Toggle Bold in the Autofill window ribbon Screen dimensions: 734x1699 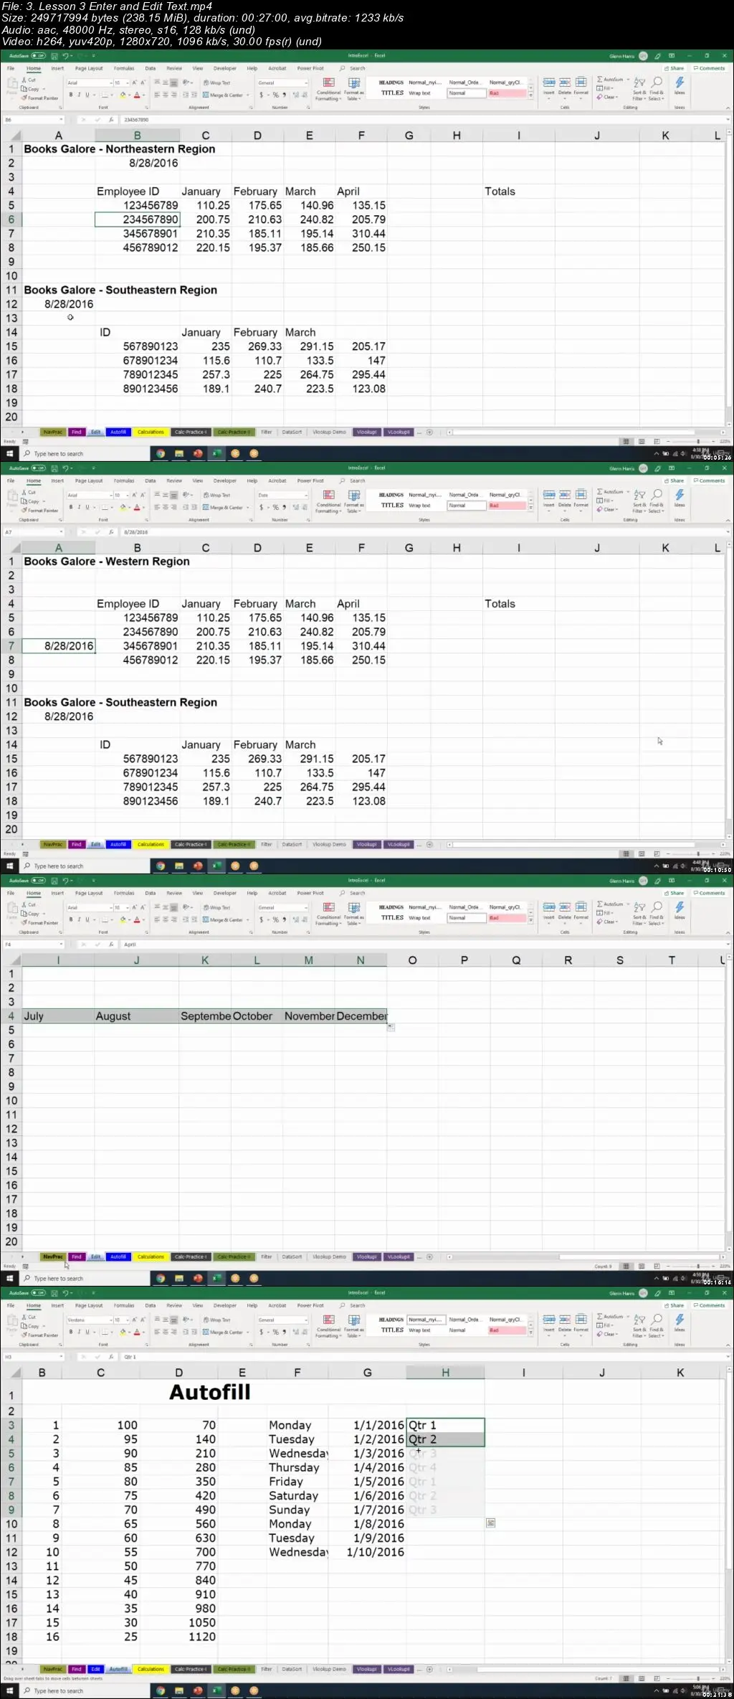pyautogui.click(x=70, y=1332)
